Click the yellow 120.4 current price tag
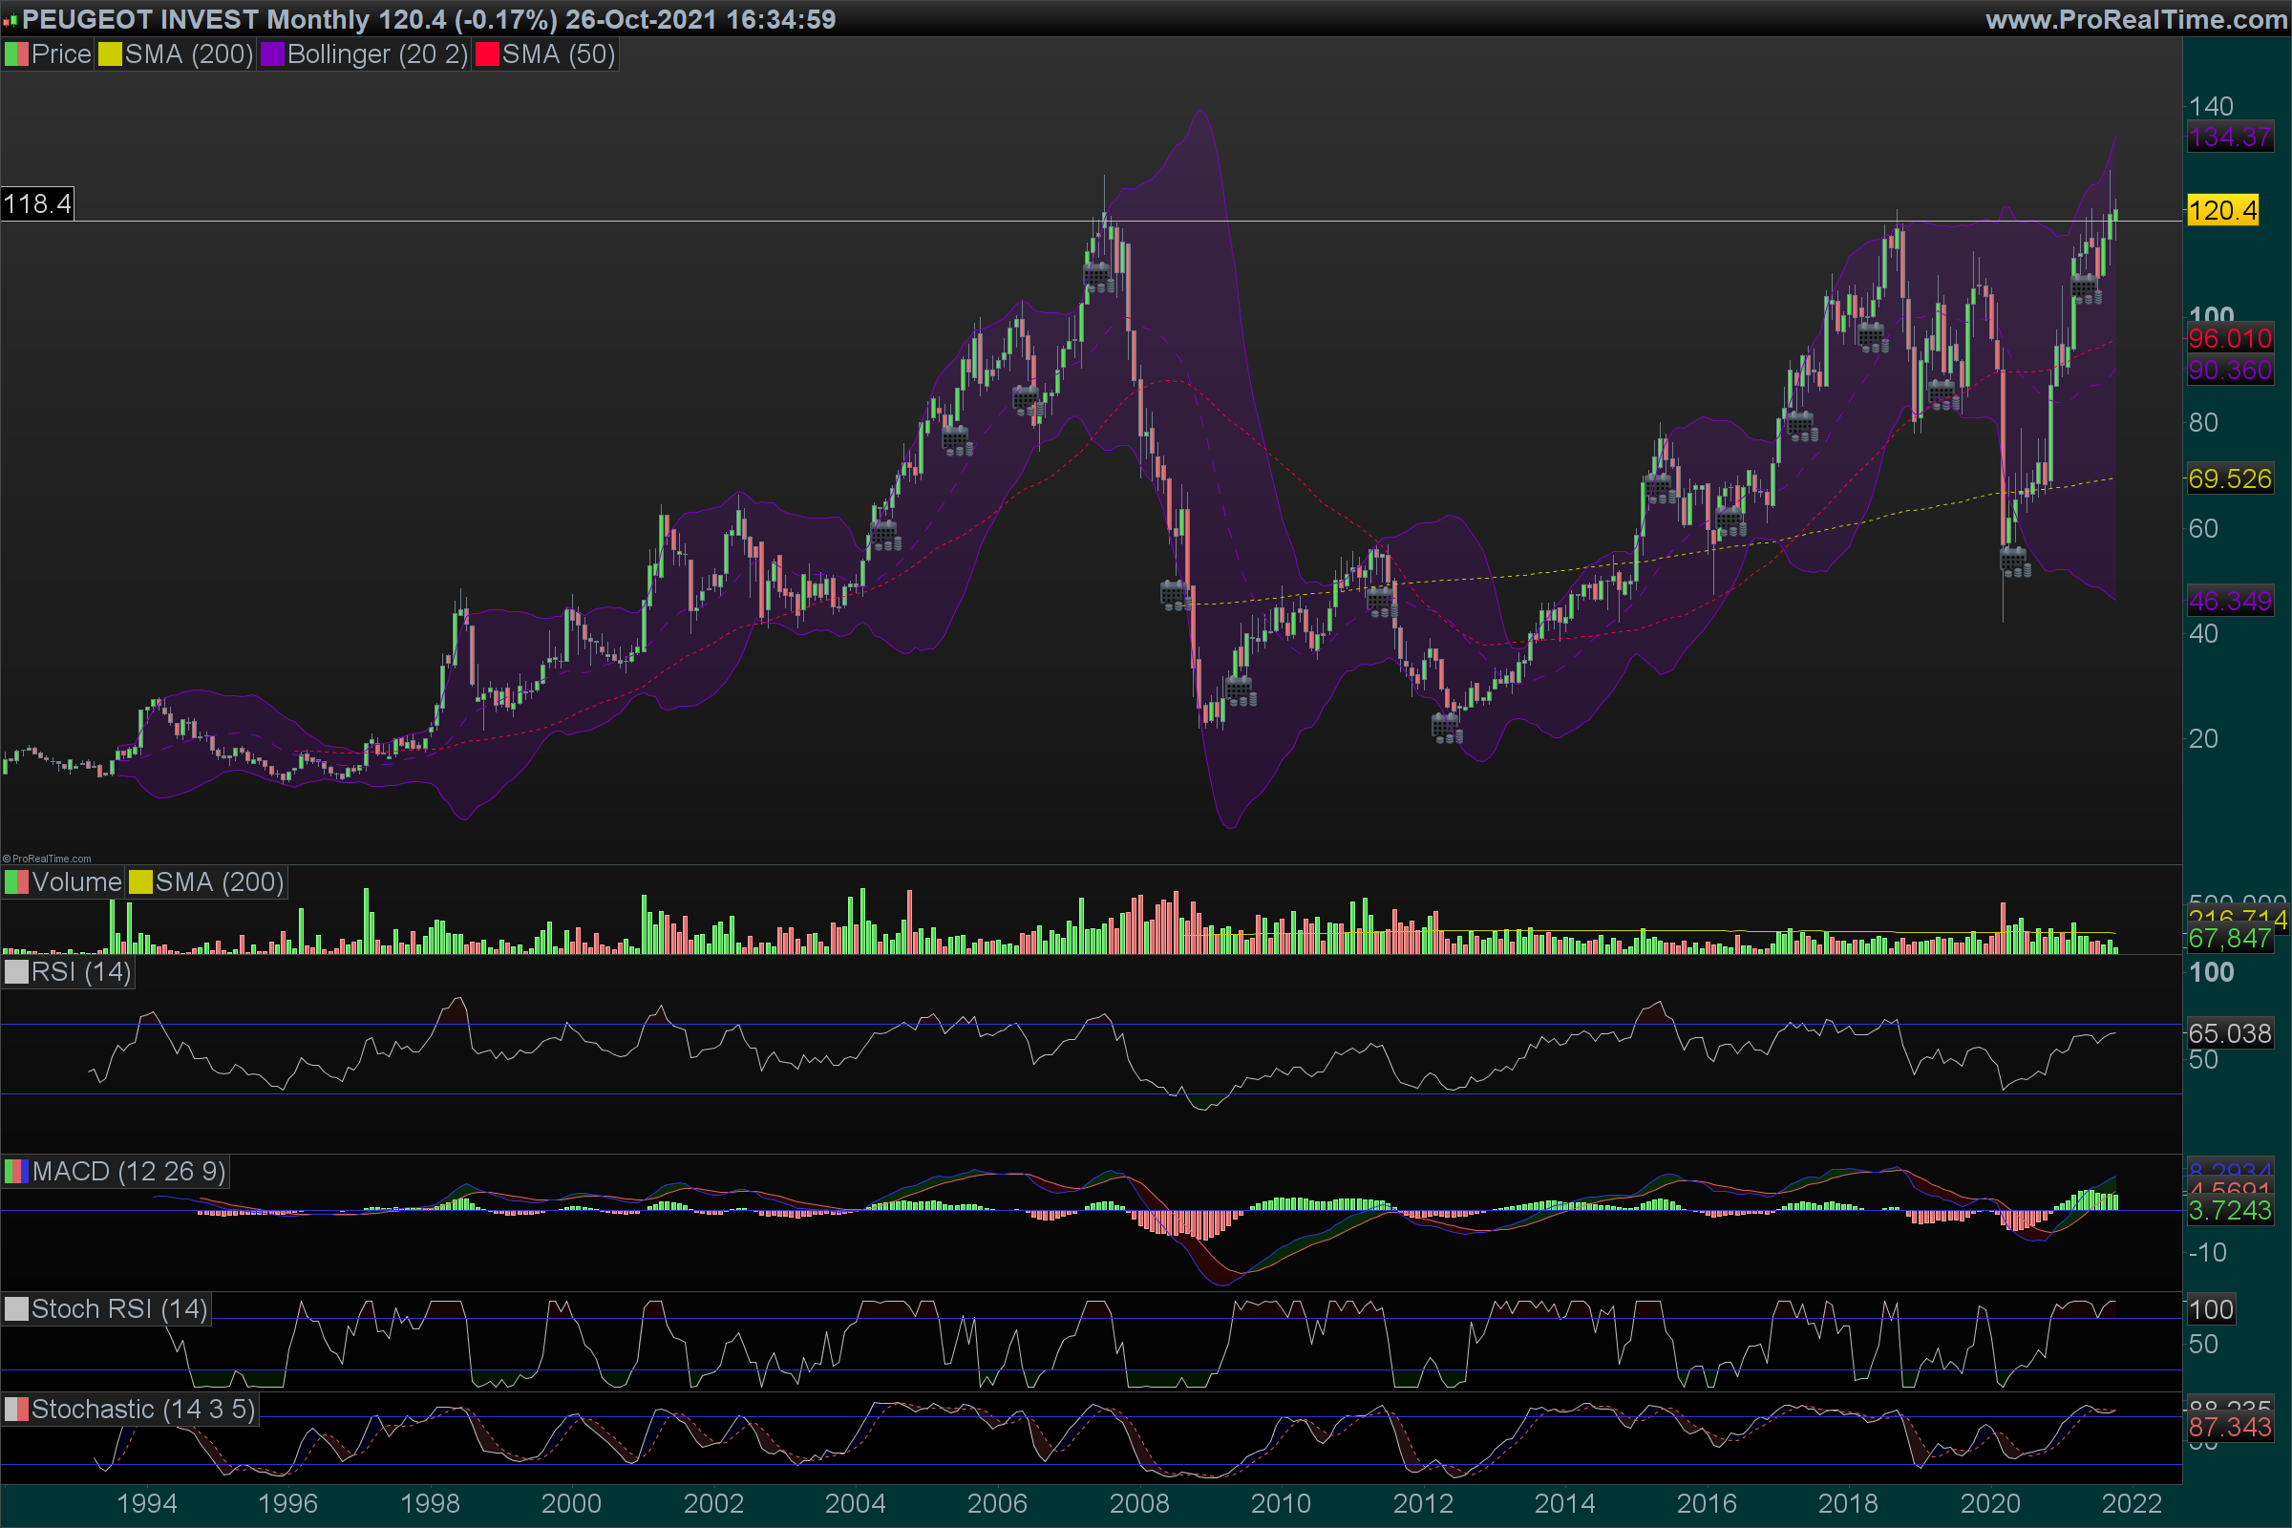 pos(2222,210)
